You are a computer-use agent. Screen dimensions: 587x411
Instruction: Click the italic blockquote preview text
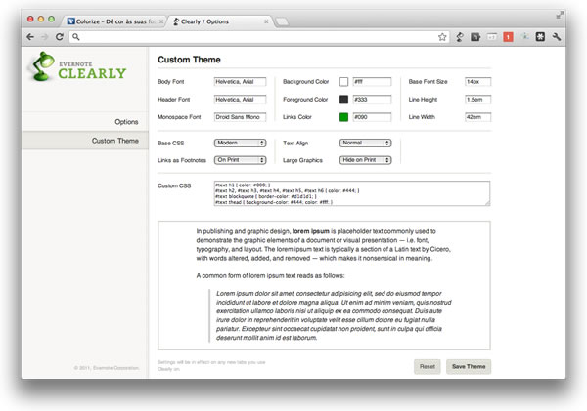[334, 315]
